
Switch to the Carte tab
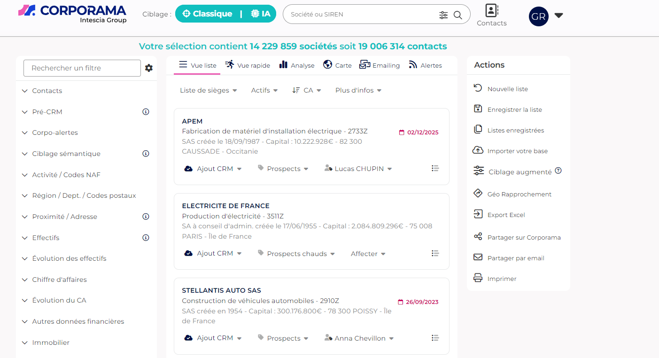(x=337, y=65)
